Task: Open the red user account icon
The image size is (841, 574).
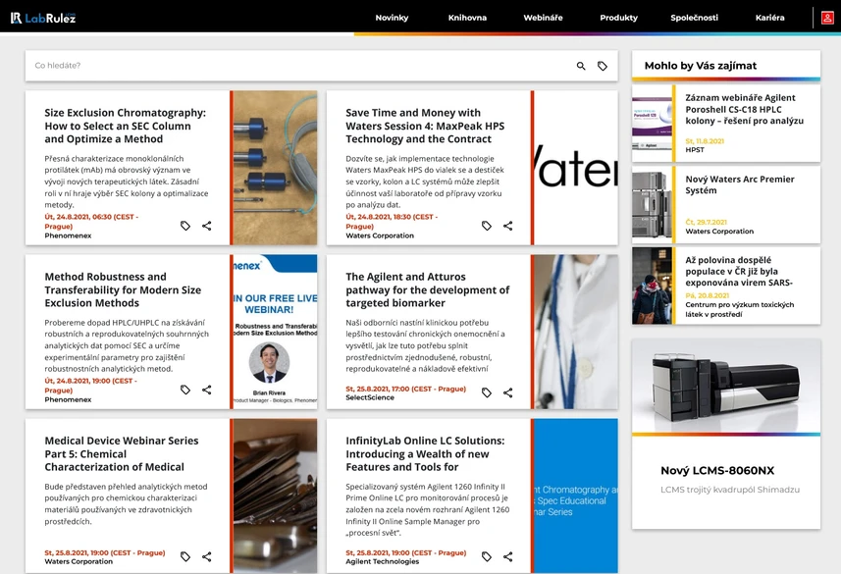Action: pos(827,18)
